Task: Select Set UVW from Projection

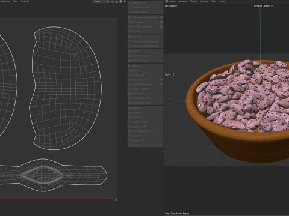Action: [x=144, y=17]
